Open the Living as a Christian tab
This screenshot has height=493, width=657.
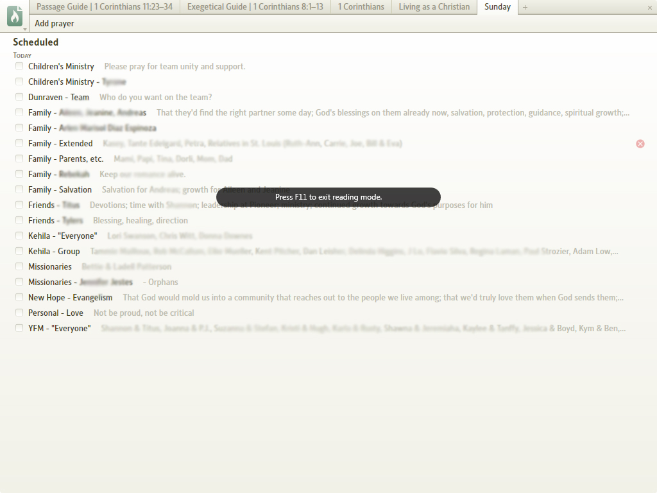tap(434, 7)
